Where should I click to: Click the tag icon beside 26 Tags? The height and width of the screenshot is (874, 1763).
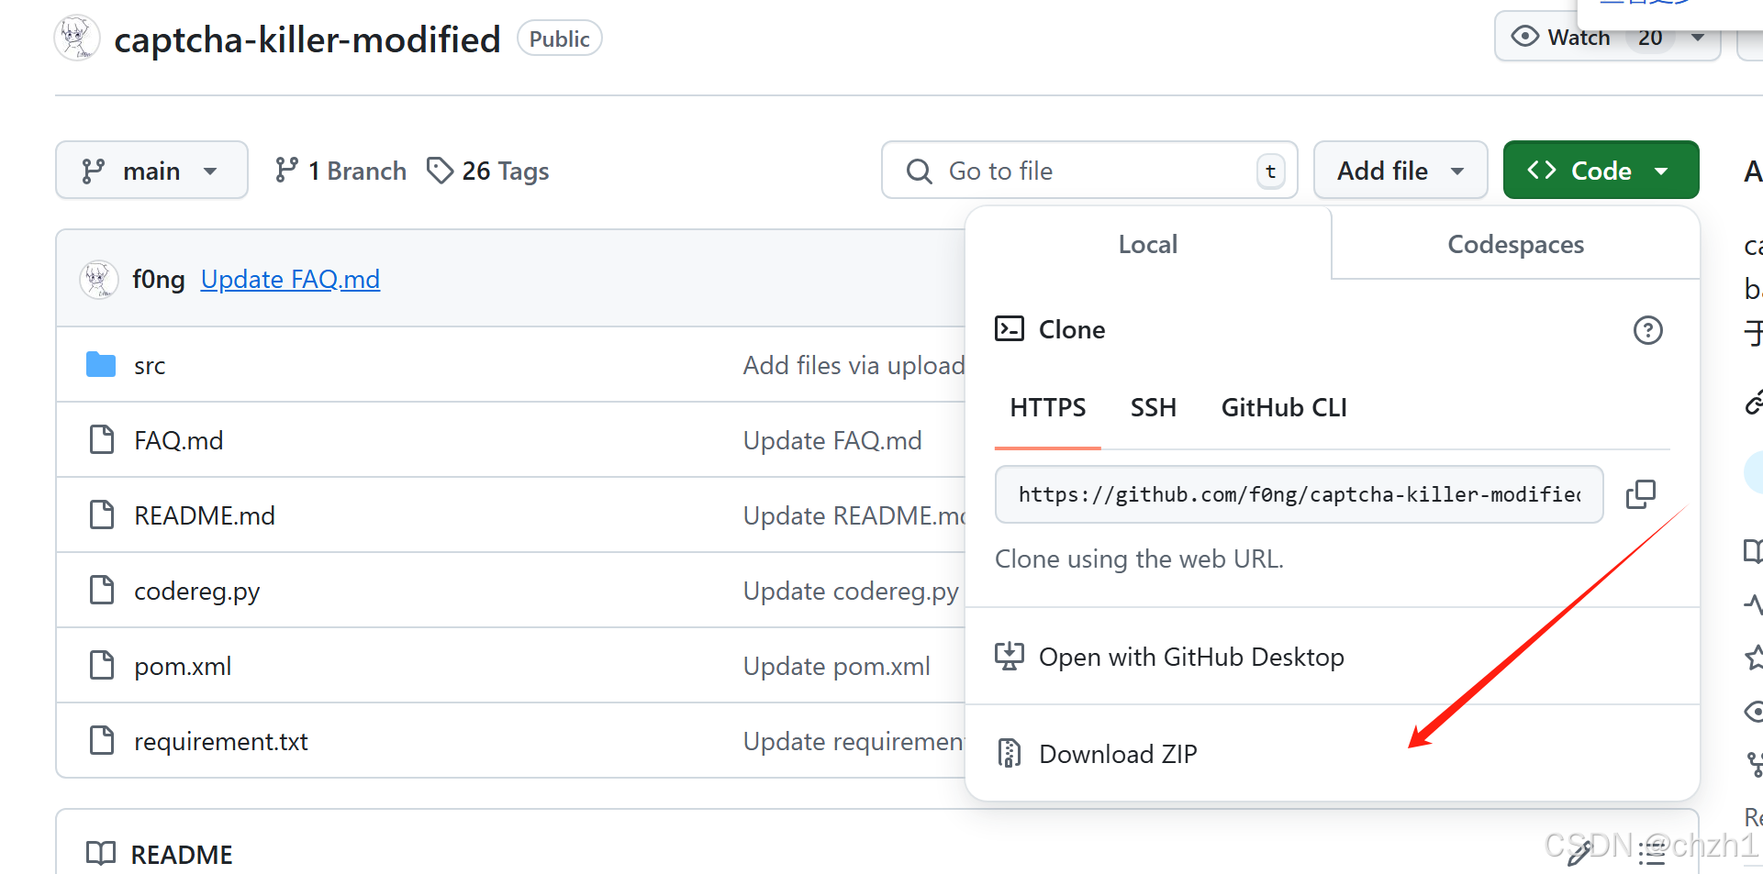point(440,171)
